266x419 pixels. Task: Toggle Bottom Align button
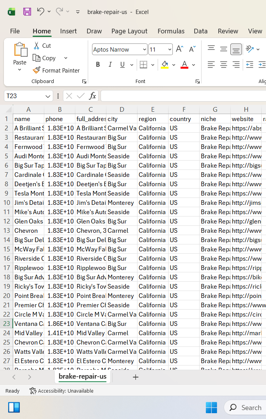(x=236, y=49)
